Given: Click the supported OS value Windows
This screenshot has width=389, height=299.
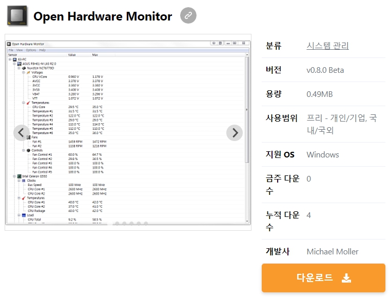Looking at the screenshot, I should click(x=323, y=155).
